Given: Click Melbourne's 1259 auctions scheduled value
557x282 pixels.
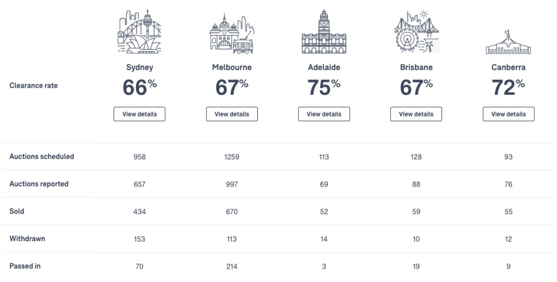Looking at the screenshot, I should coord(232,157).
